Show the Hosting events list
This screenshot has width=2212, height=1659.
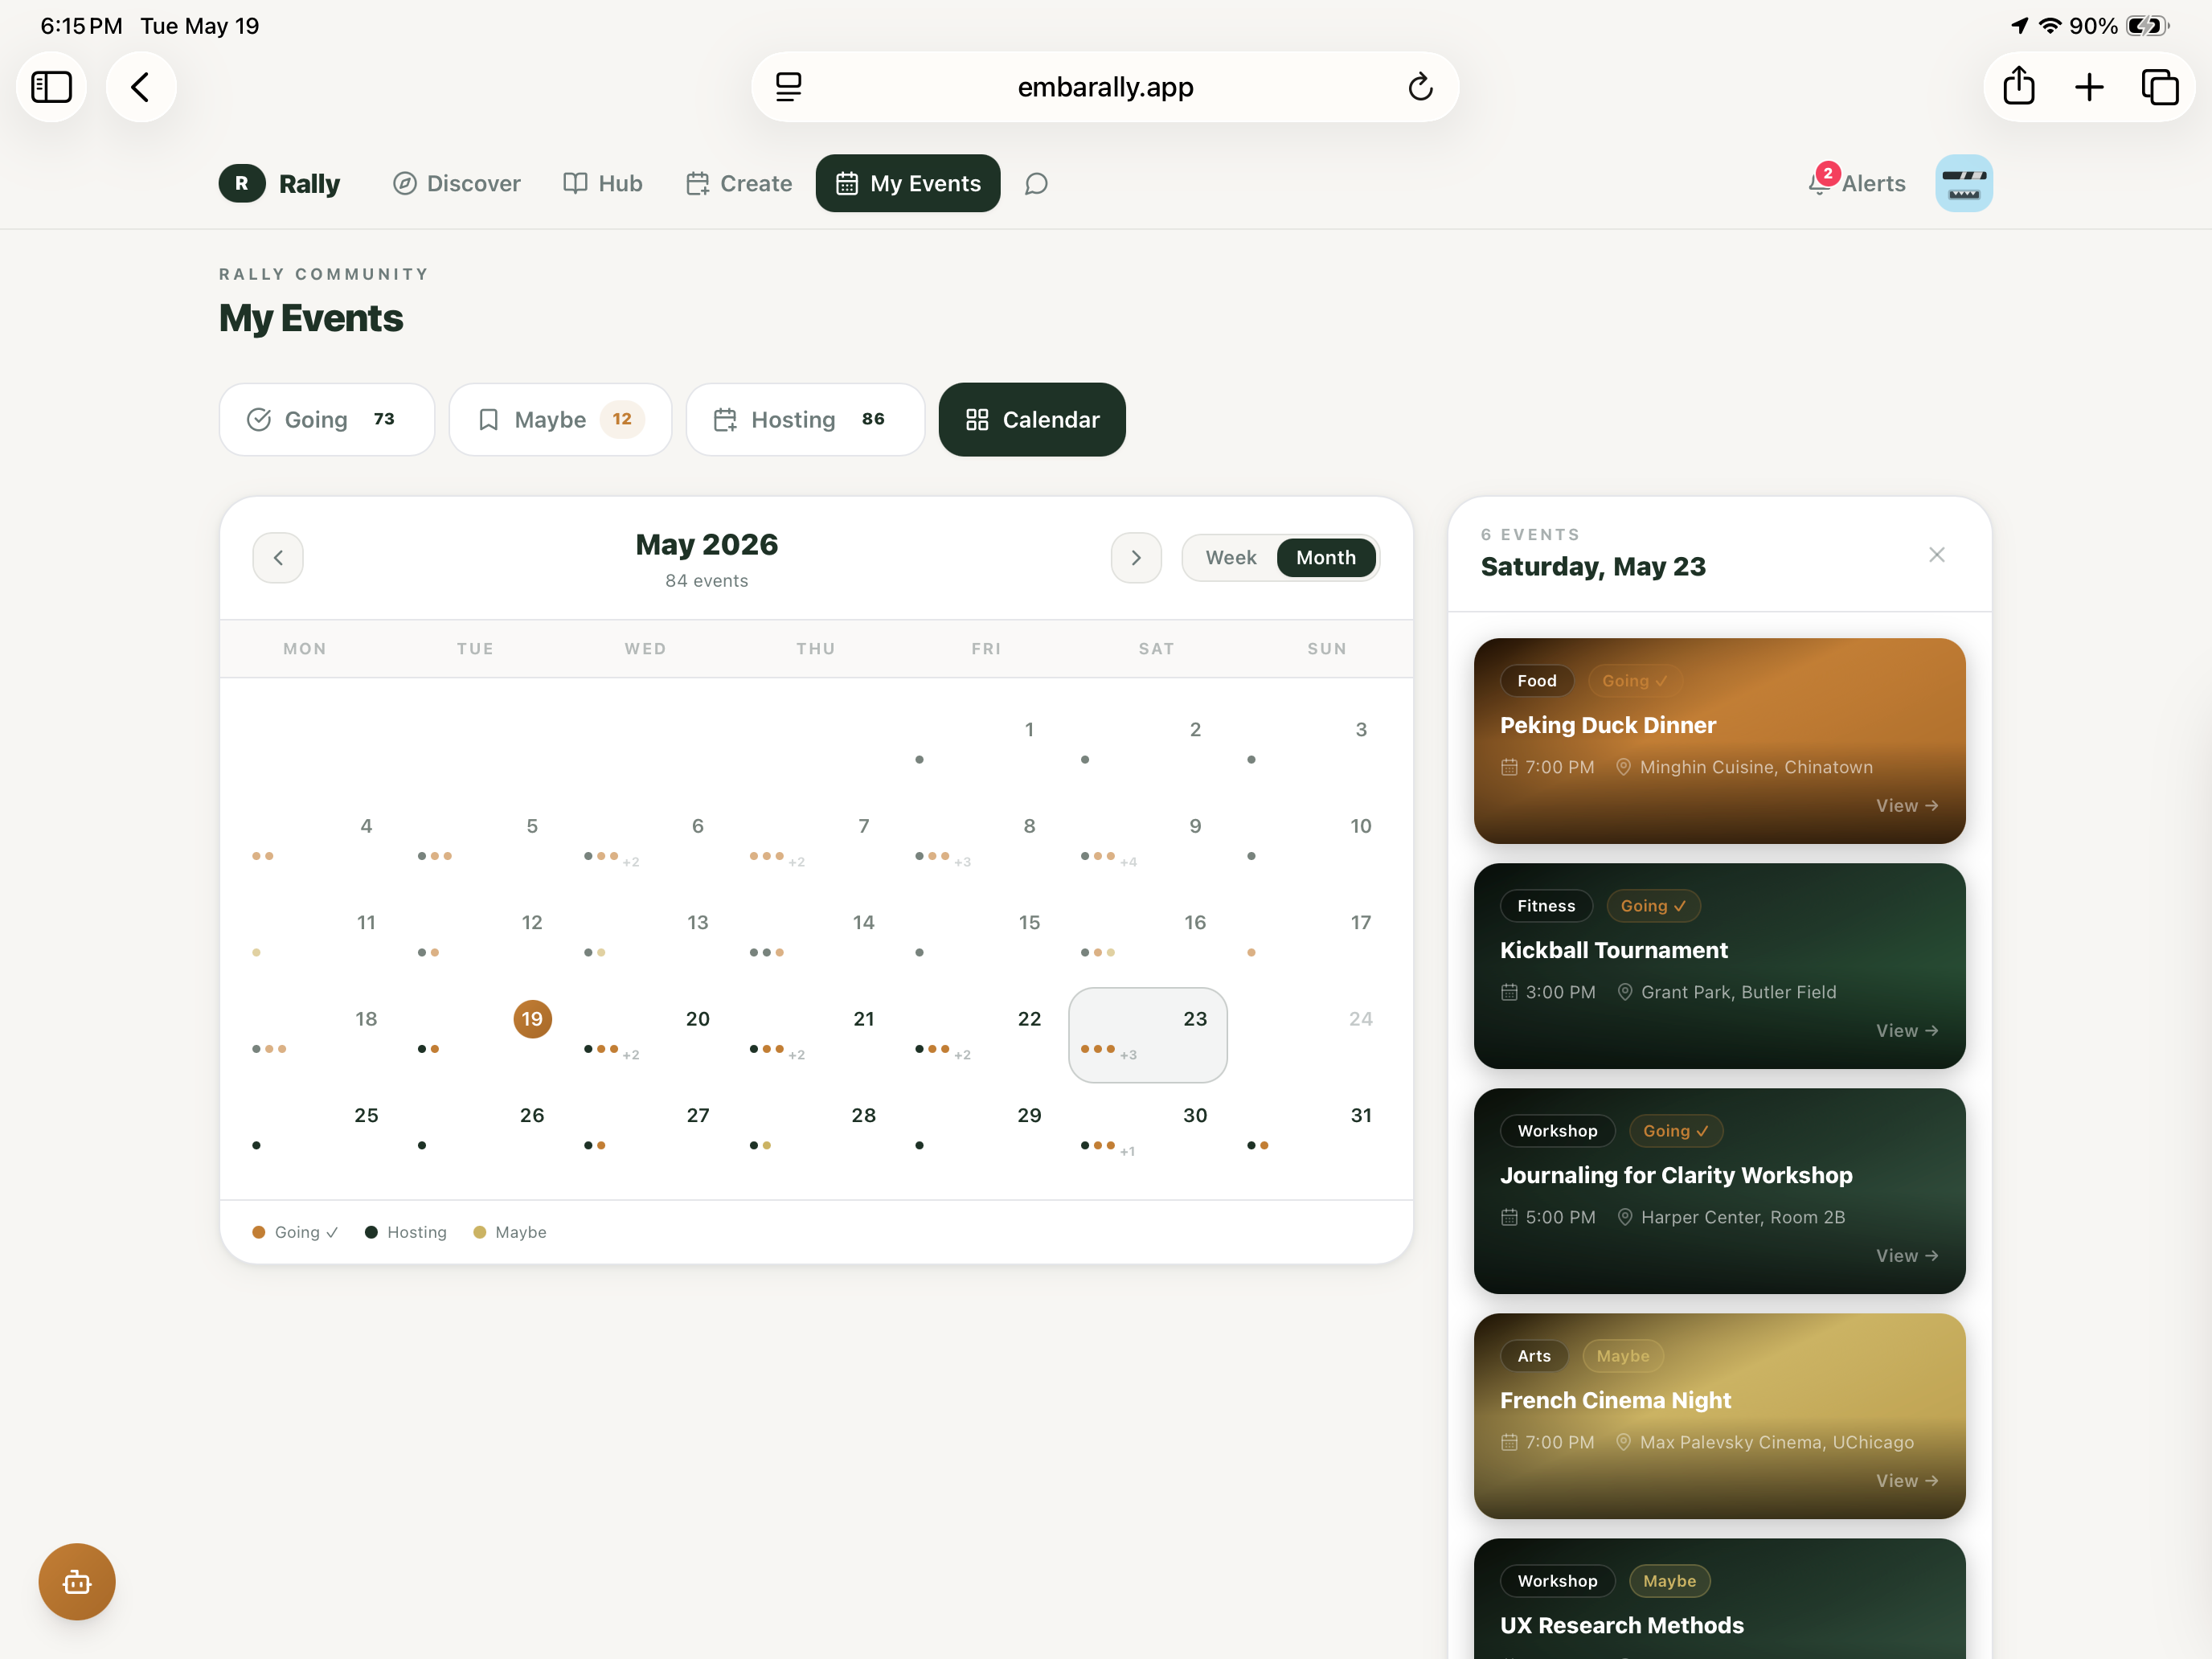click(x=805, y=419)
